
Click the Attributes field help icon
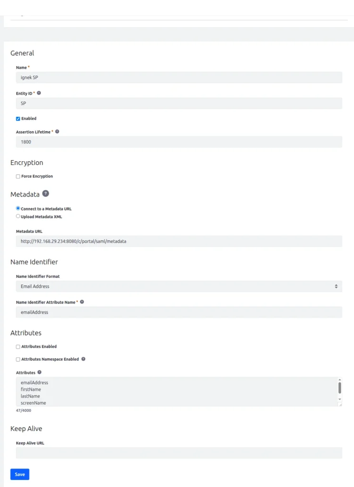pyautogui.click(x=39, y=372)
